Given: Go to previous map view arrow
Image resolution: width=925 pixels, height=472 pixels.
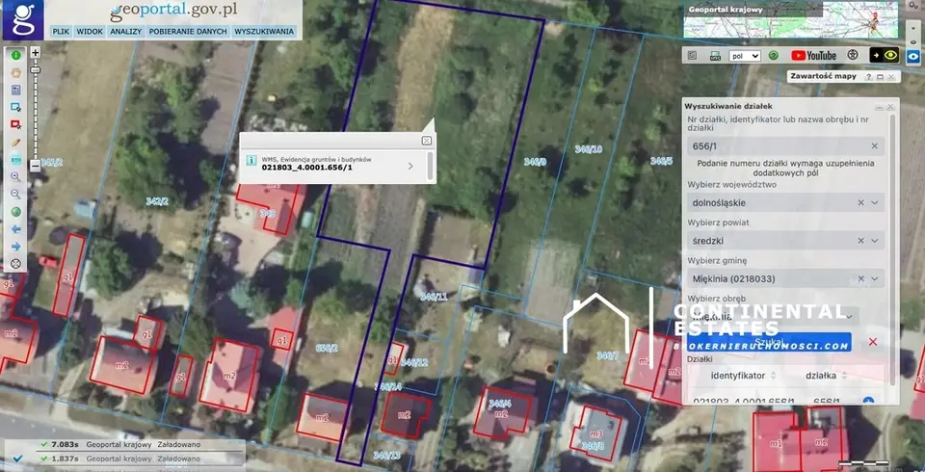Looking at the screenshot, I should point(16,229).
